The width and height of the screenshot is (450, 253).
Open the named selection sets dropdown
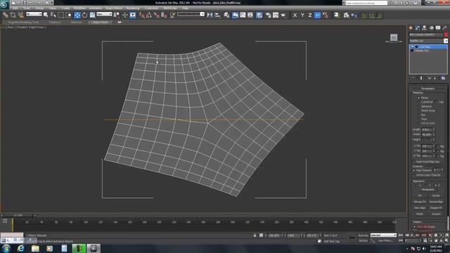coord(191,14)
